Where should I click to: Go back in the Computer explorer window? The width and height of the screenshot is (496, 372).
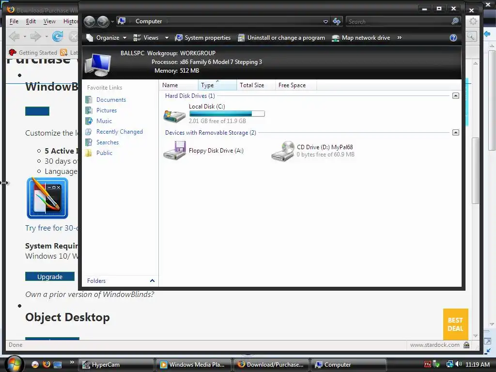pos(90,21)
